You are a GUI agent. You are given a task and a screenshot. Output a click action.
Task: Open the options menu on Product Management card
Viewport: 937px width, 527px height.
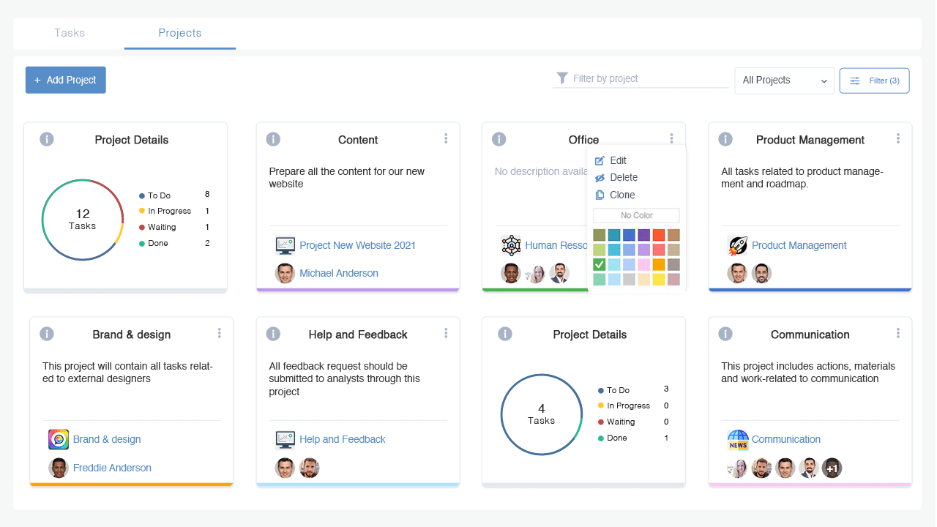coord(897,138)
